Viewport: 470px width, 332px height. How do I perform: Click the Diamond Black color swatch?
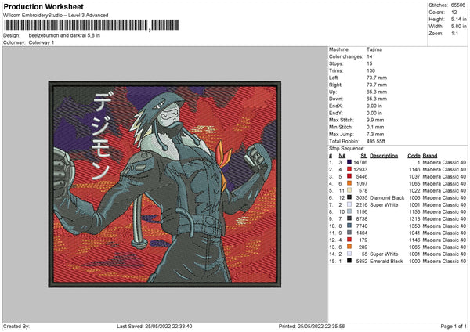[349, 197]
